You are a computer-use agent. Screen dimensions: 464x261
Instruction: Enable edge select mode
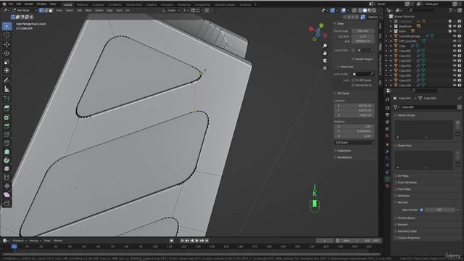(x=46, y=10)
